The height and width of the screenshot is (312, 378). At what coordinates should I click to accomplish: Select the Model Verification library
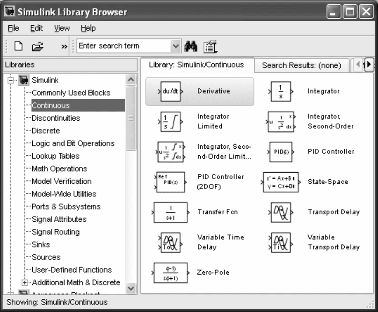click(61, 181)
